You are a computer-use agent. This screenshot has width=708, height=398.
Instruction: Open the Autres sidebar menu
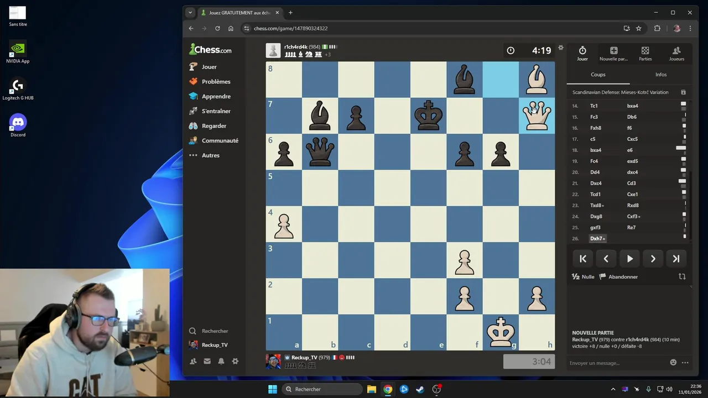coord(204,155)
